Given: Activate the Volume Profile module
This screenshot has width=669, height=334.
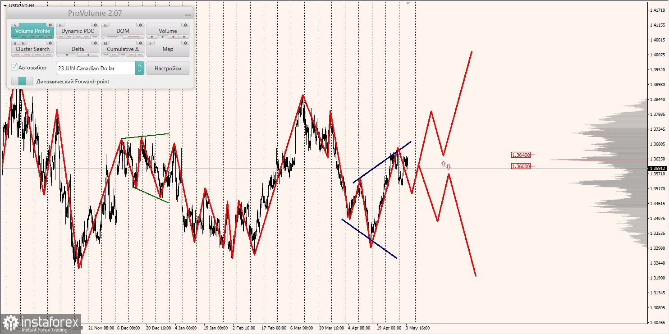Looking at the screenshot, I should pyautogui.click(x=32, y=31).
